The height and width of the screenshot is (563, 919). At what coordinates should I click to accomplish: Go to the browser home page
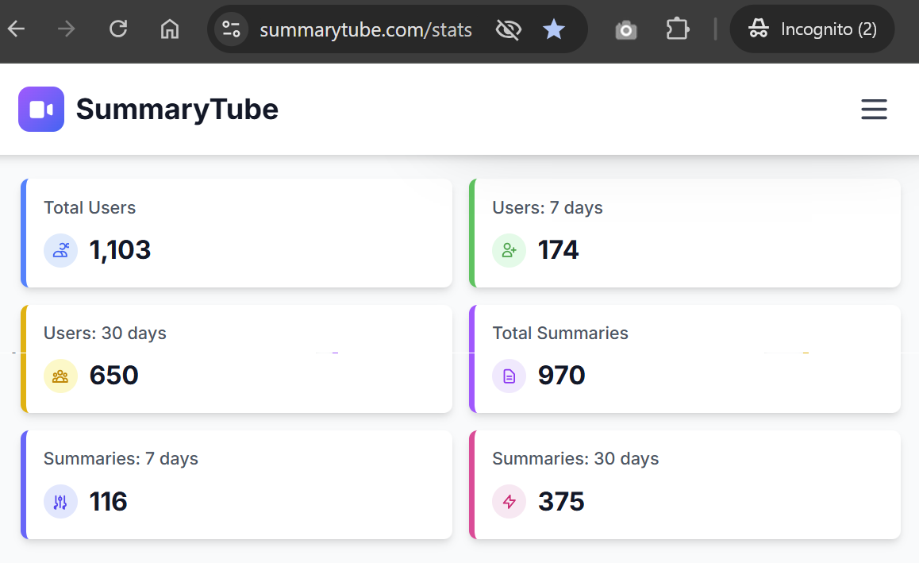coord(169,30)
